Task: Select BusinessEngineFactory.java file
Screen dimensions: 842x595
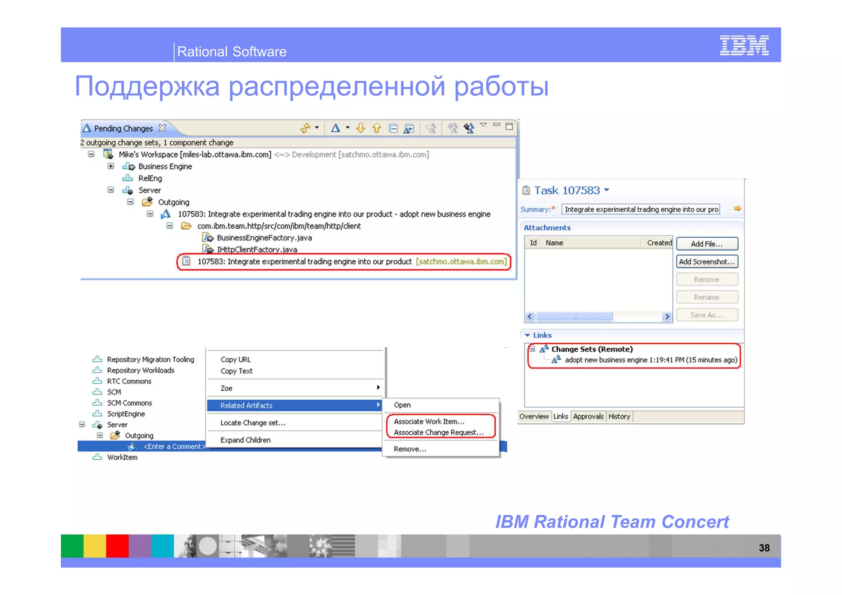Action: tap(264, 238)
